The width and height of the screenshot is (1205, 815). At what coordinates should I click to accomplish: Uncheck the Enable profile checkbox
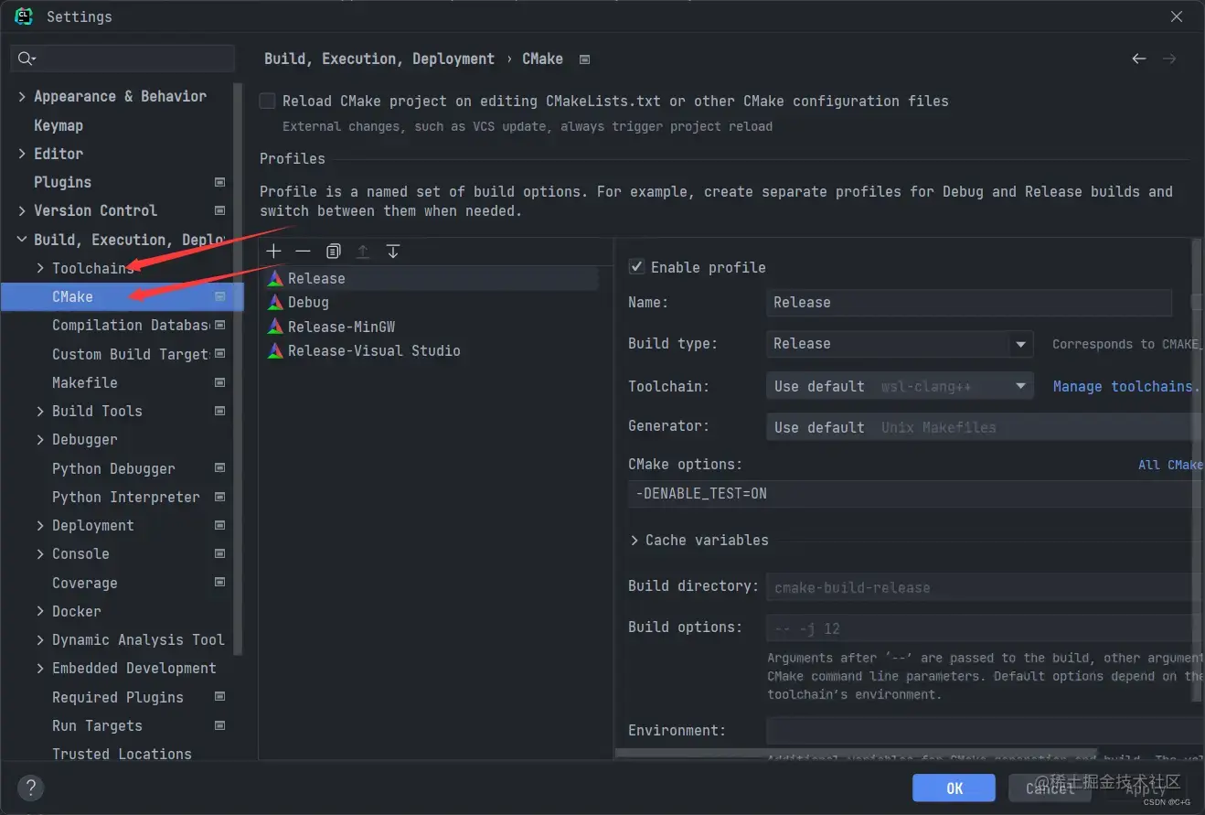pos(637,267)
